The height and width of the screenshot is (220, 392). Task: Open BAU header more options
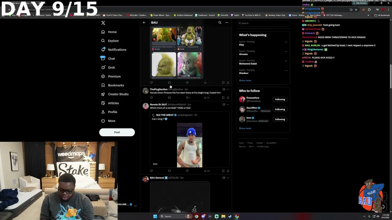pyautogui.click(x=227, y=23)
